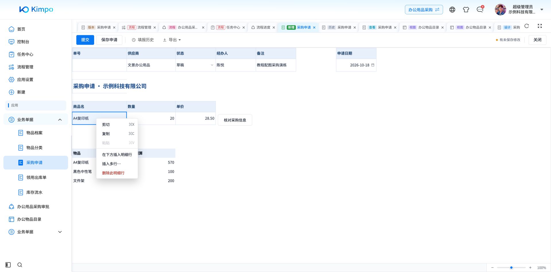Click the 100% zoom level text
This screenshot has width=551, height=272.
pyautogui.click(x=542, y=268)
